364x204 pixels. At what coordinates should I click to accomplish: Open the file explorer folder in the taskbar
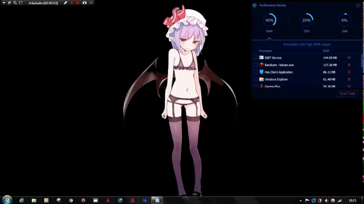34,200
